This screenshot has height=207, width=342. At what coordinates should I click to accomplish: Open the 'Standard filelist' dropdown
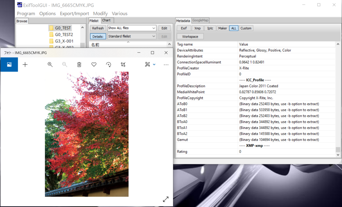coord(131,36)
